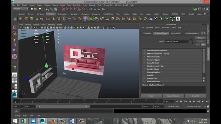Screen dimensions: 221x124
Task: Select the Selection arrow tool
Action: [15, 28]
